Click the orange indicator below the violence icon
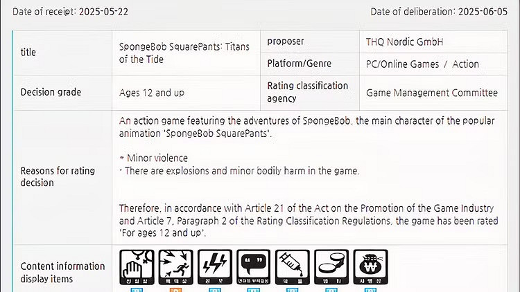This screenshot has height=292, width=520. pos(175,289)
